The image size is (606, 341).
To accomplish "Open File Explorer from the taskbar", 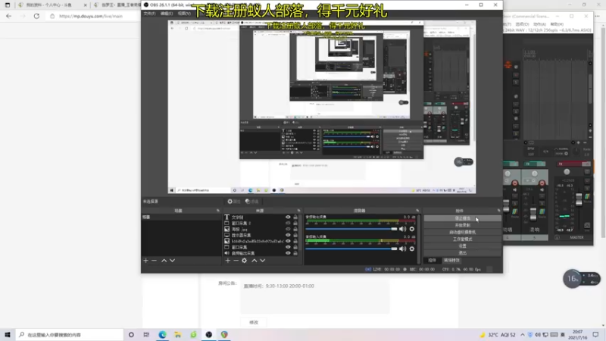I will point(178,334).
